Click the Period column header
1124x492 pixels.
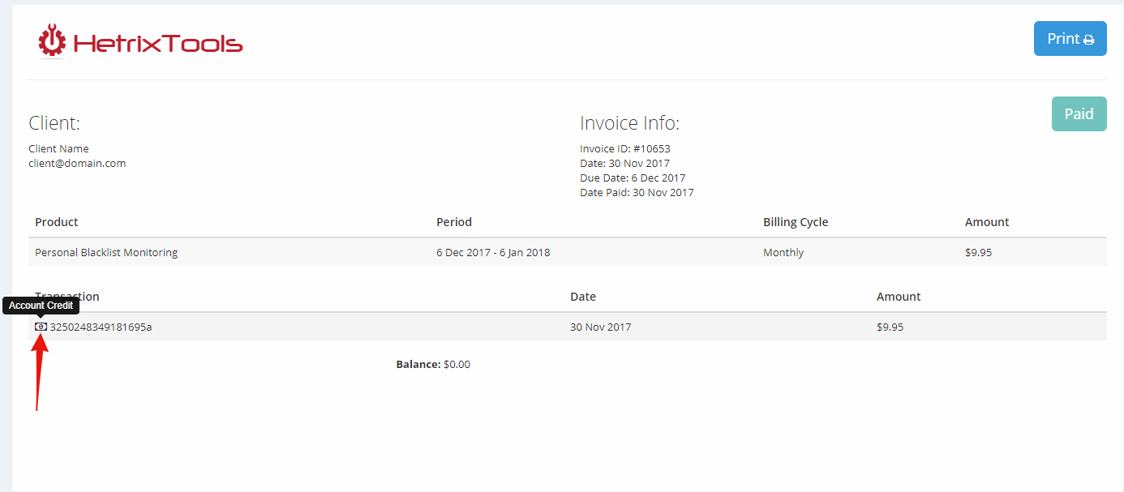454,222
